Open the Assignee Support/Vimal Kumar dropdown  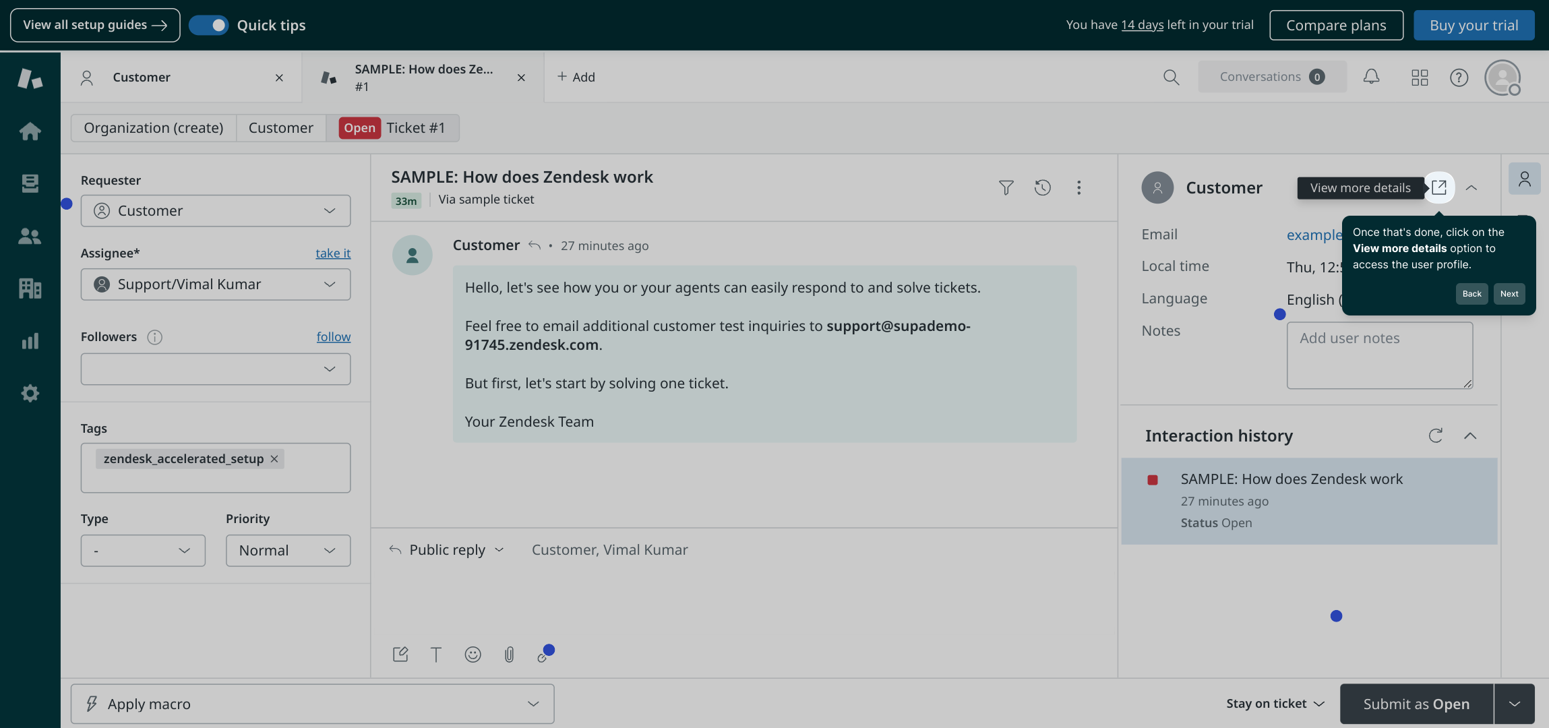(216, 284)
